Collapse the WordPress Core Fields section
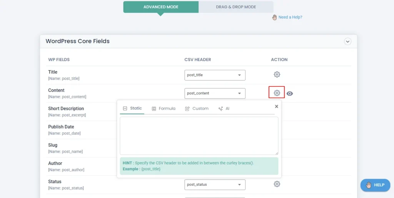The height and width of the screenshot is (198, 394). [347, 41]
